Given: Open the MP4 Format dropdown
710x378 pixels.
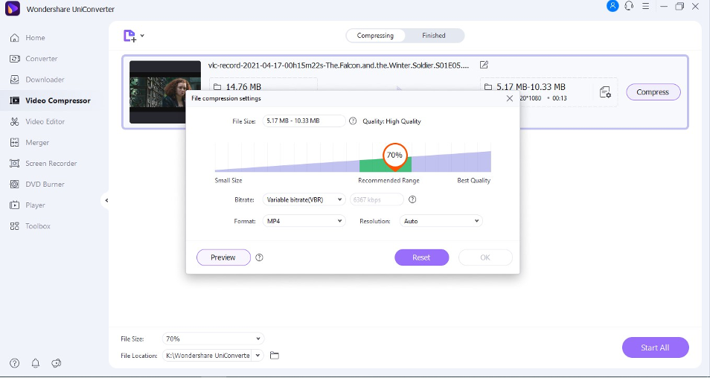Looking at the screenshot, I should (304, 221).
